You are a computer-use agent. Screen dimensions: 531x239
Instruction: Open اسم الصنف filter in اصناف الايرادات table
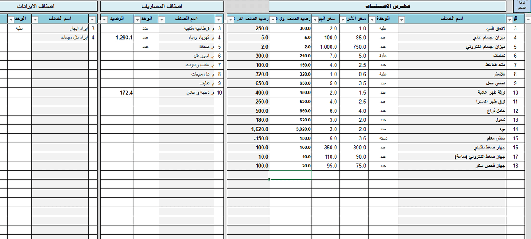point(35,19)
